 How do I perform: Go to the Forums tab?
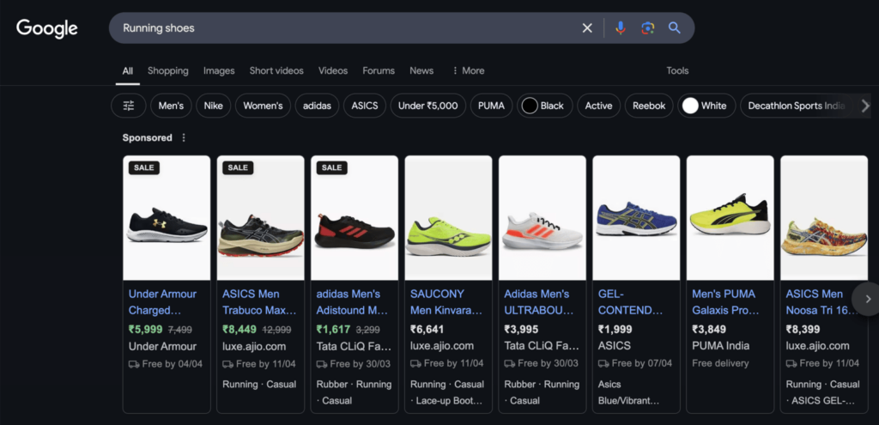click(379, 70)
